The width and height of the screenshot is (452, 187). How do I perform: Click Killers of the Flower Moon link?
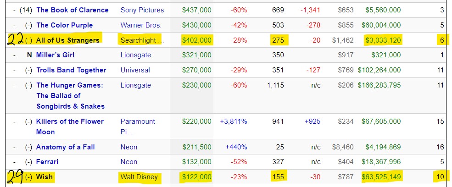click(70, 121)
